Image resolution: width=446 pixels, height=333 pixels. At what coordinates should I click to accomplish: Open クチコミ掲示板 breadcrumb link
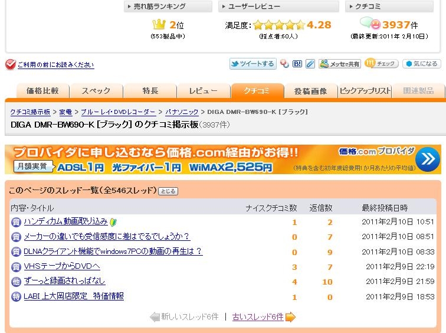[x=31, y=112]
